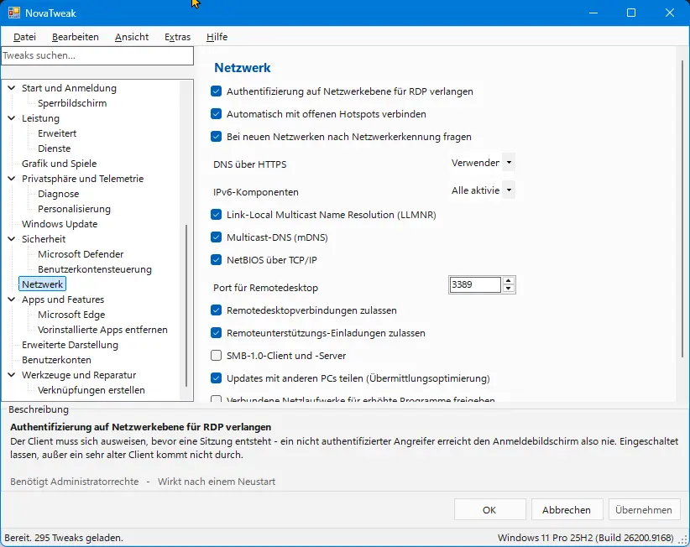Click status text '295 Tweaks geladen'
The height and width of the screenshot is (547, 690).
coord(79,538)
